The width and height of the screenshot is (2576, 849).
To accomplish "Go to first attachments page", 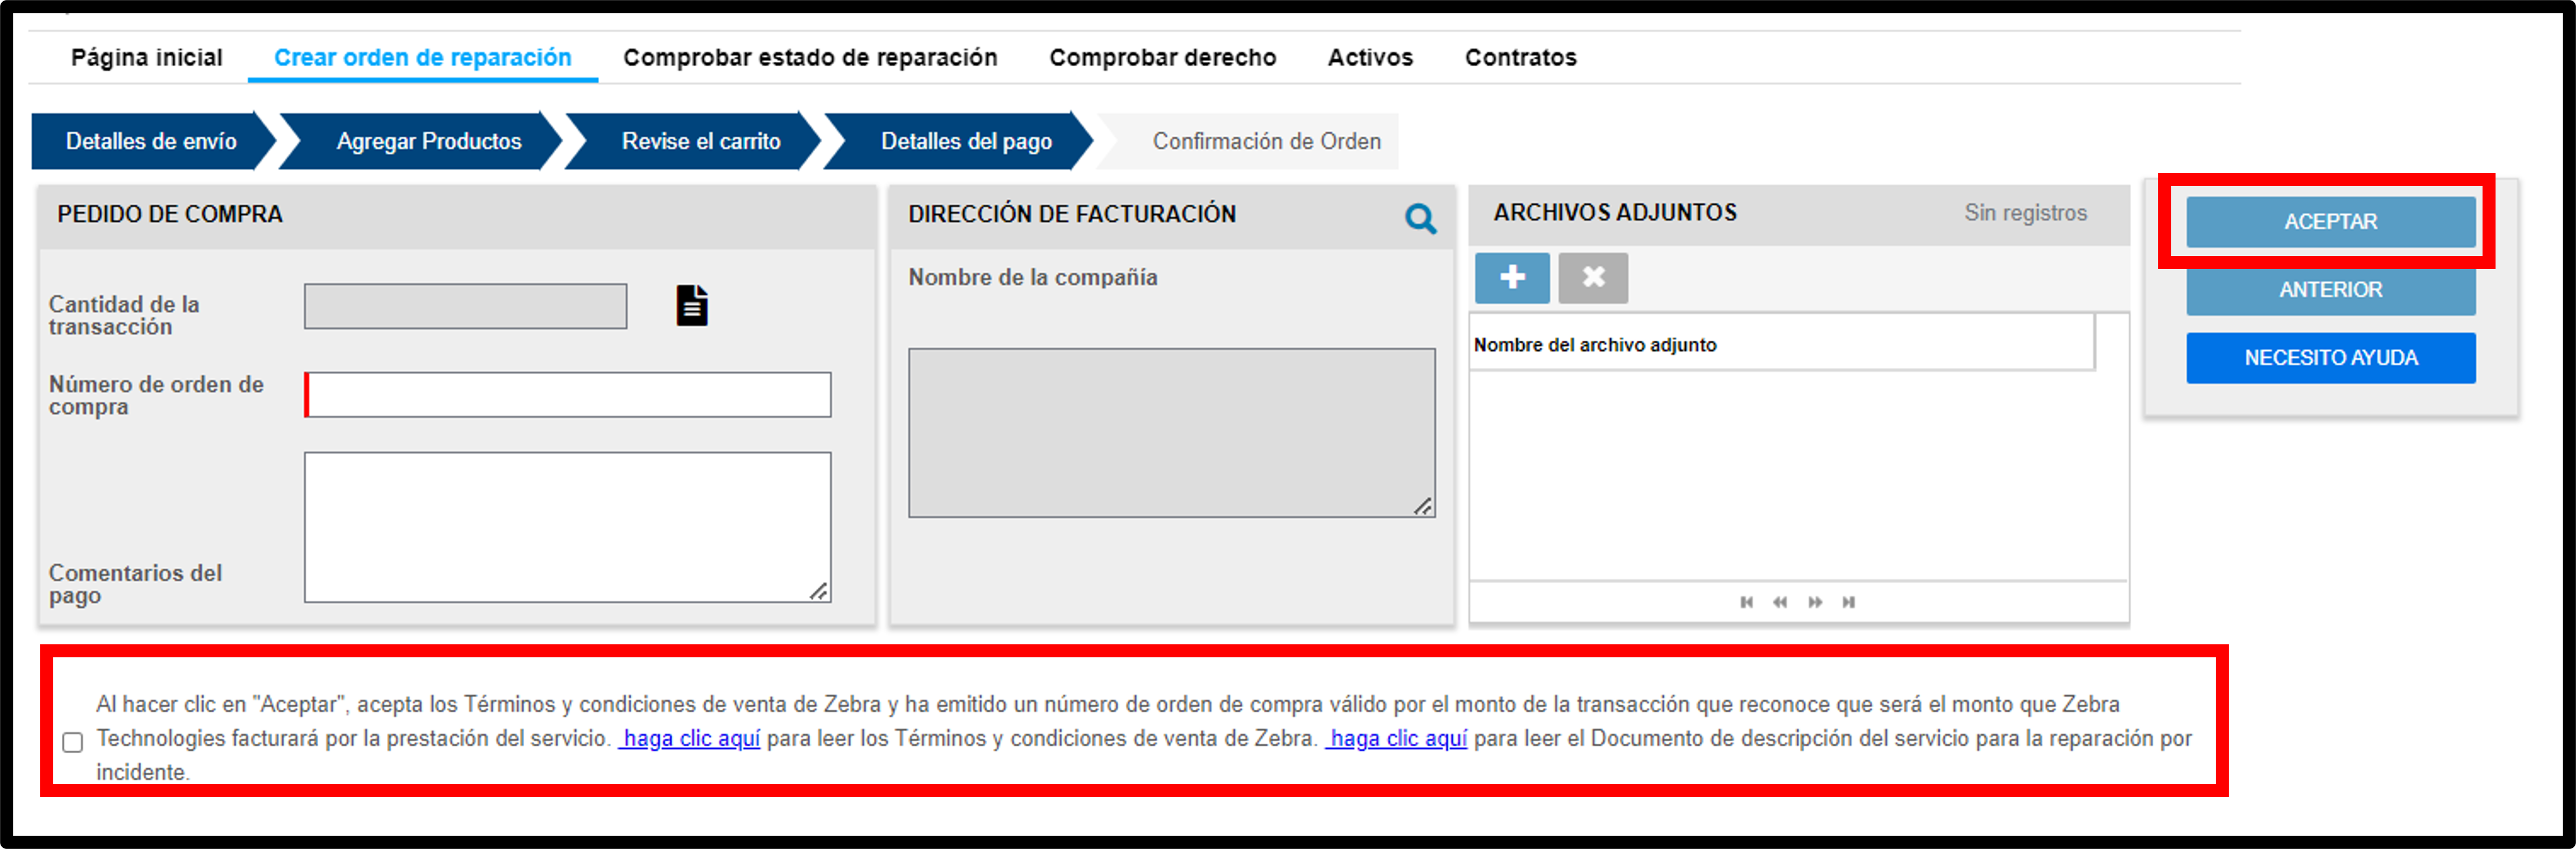I will pyautogui.click(x=1746, y=601).
